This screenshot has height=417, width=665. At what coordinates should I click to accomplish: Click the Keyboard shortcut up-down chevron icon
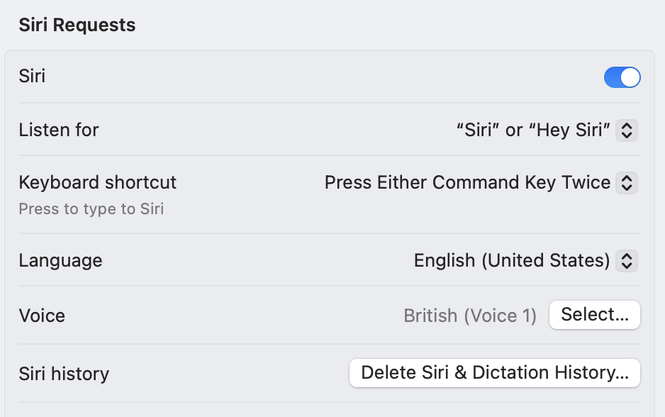click(x=626, y=183)
